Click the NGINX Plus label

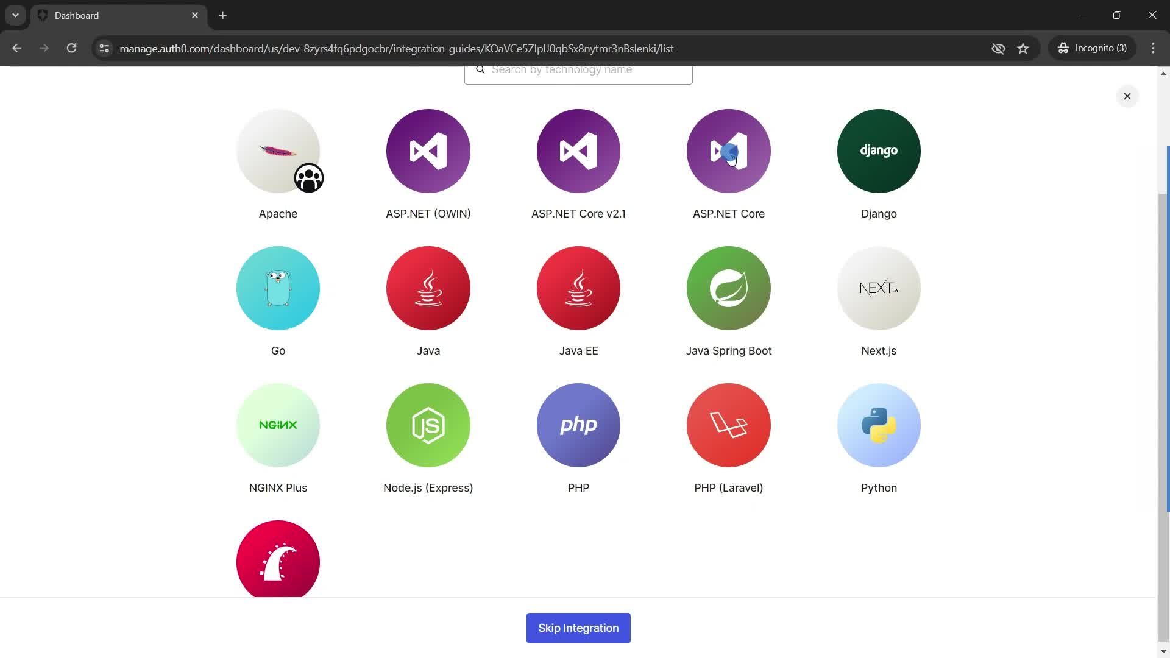pos(278,488)
